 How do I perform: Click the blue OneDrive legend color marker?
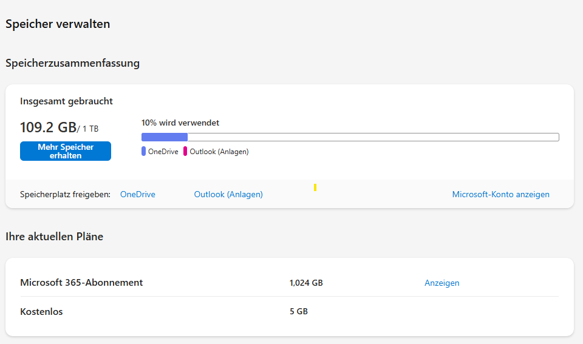(x=144, y=152)
